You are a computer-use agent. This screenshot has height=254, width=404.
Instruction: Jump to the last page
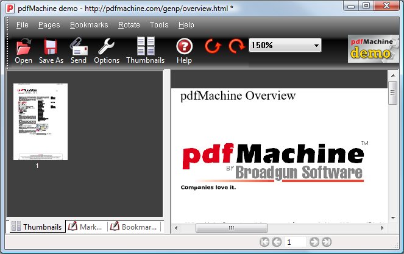327,242
